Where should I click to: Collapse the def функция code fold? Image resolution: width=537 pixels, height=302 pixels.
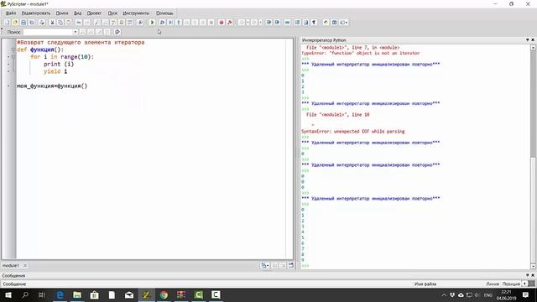(x=13, y=49)
